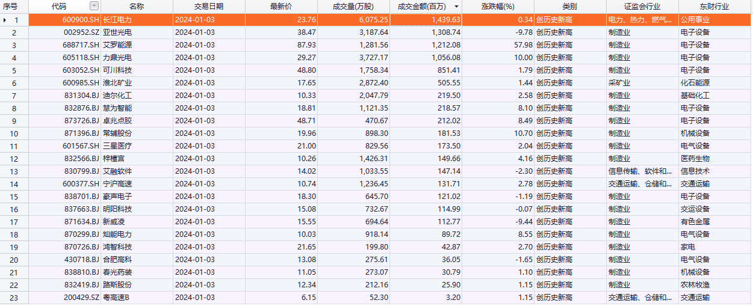Click the 类别 column header
The image size is (753, 306).
click(x=569, y=7)
